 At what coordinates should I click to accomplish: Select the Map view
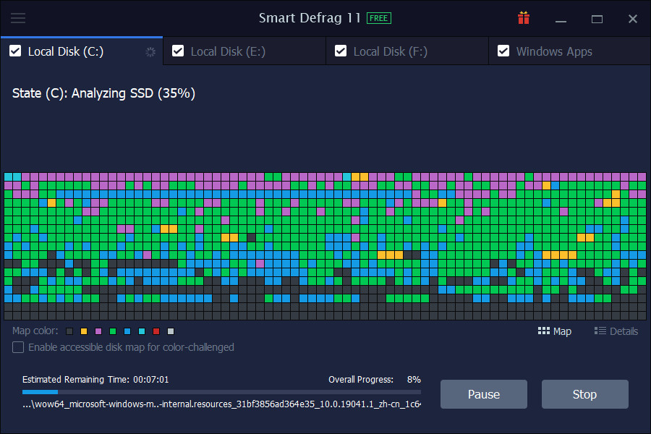click(x=555, y=331)
